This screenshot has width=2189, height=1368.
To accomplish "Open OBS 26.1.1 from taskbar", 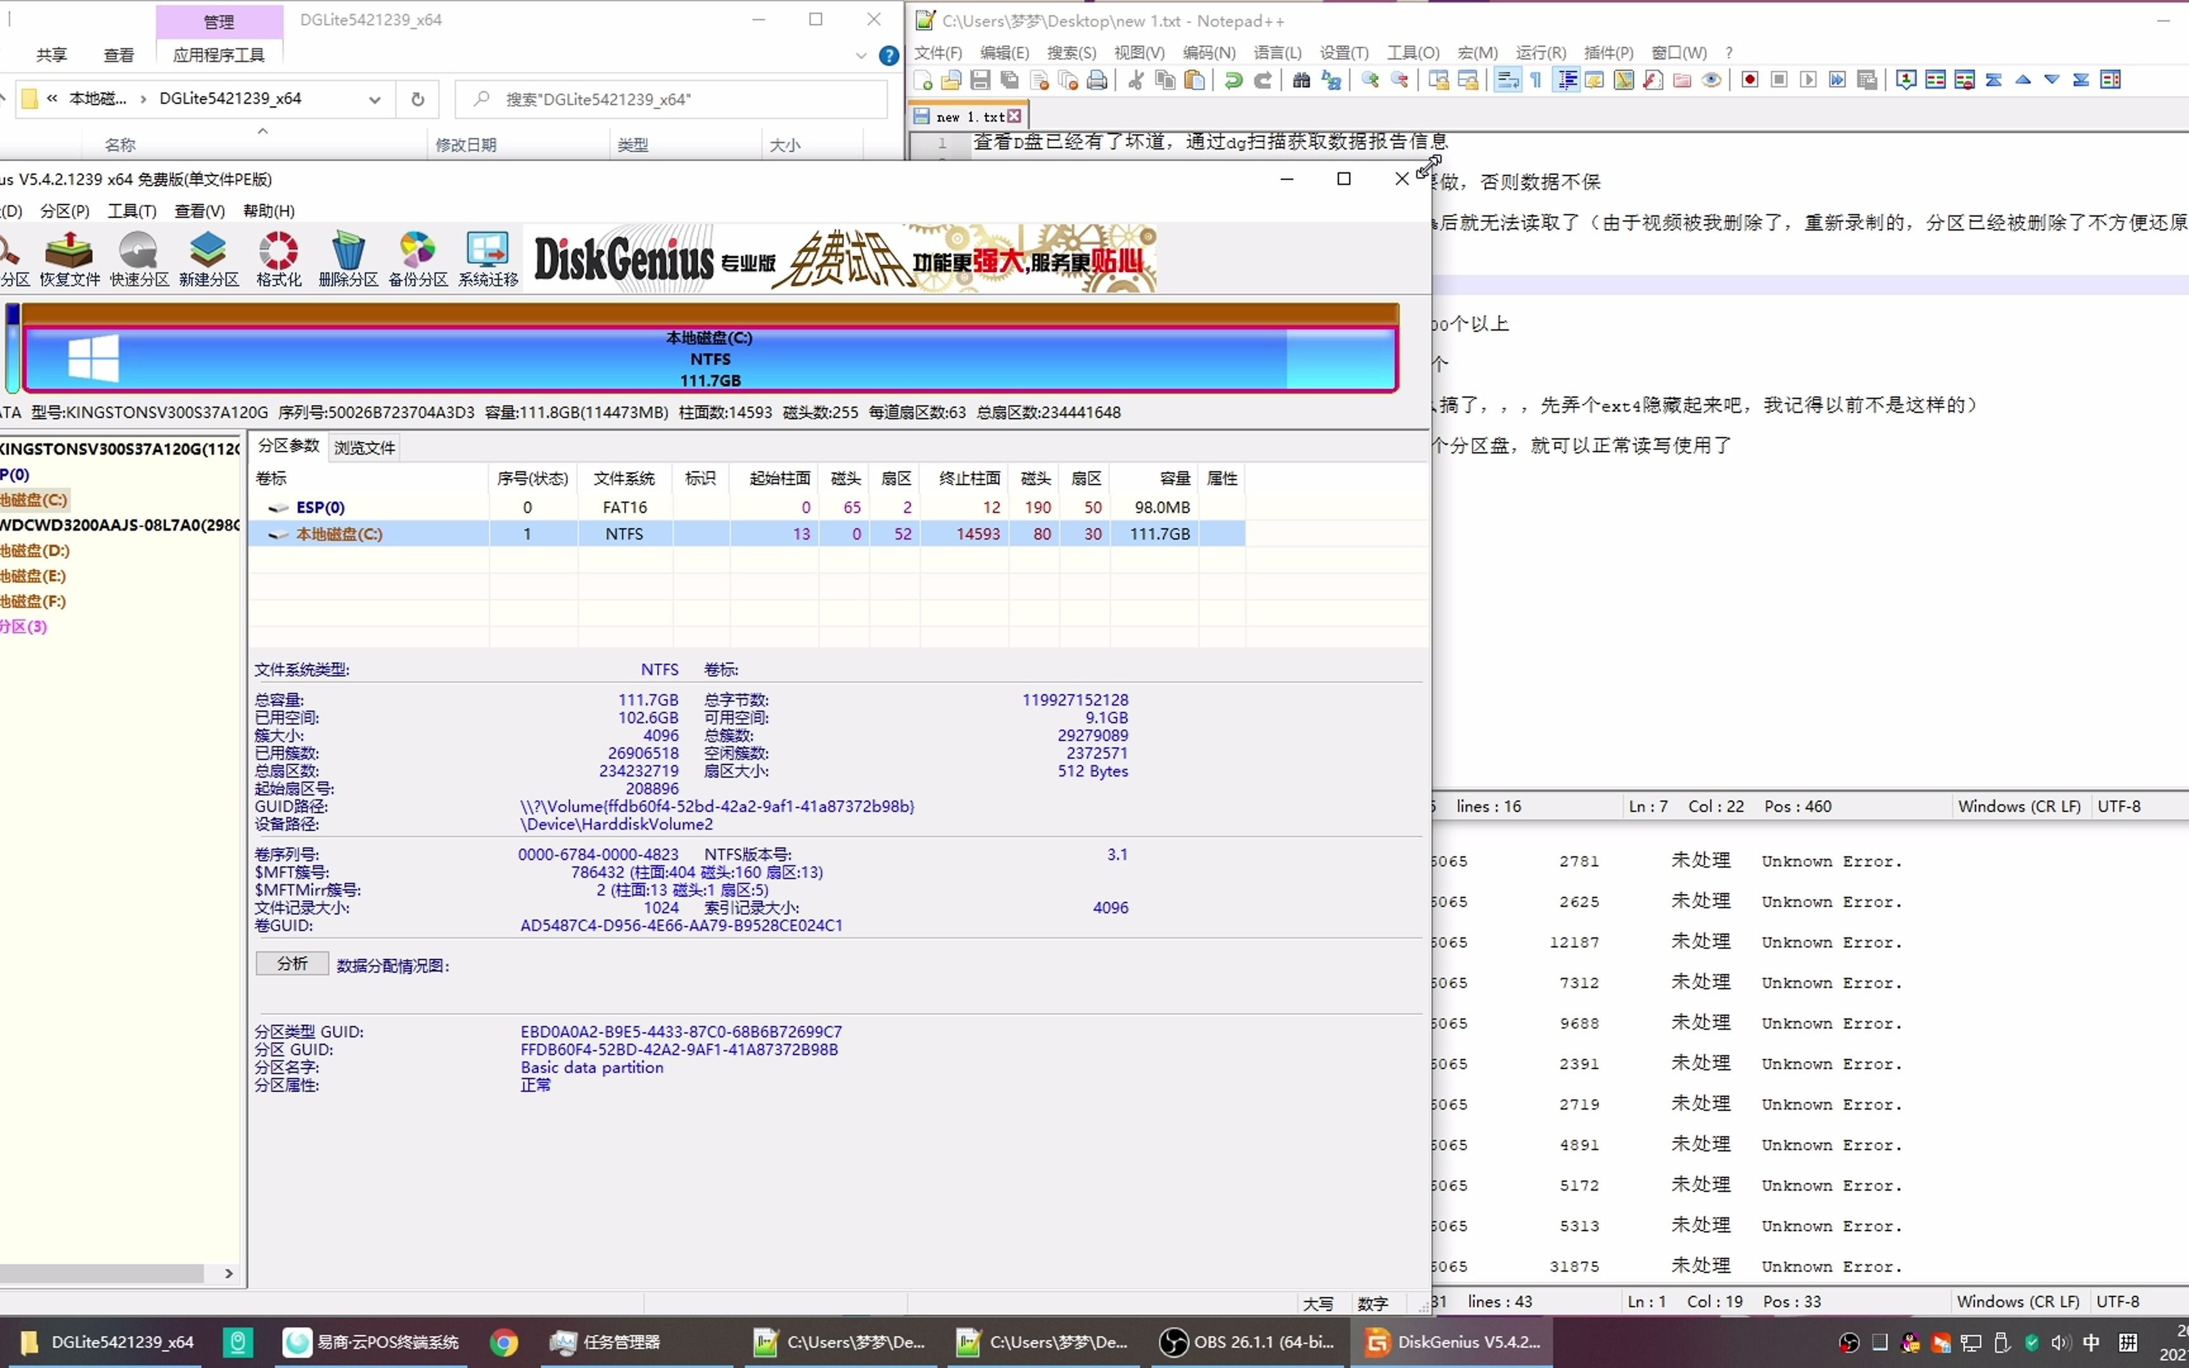I will [1247, 1342].
